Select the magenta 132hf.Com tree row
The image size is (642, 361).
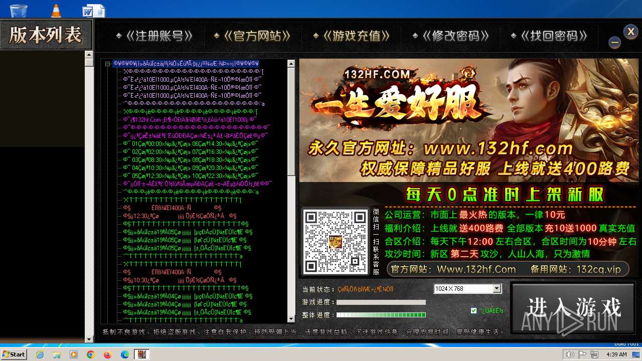[x=190, y=119]
